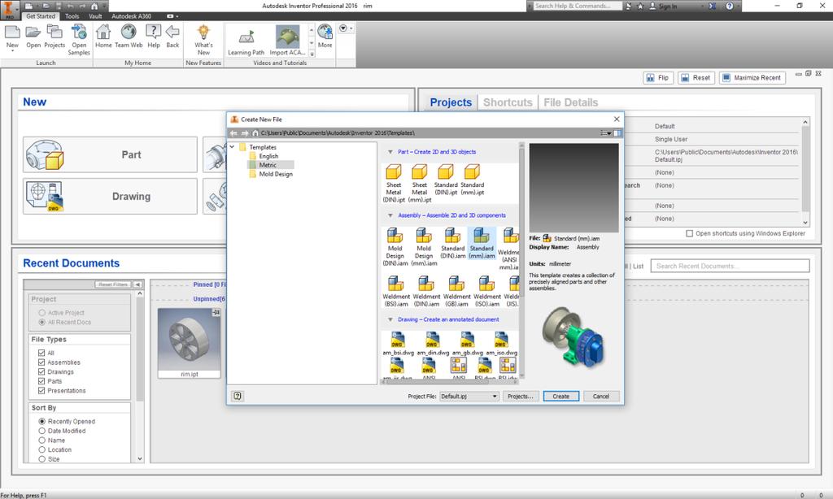Click the Help icon in My Home panel

tap(154, 32)
